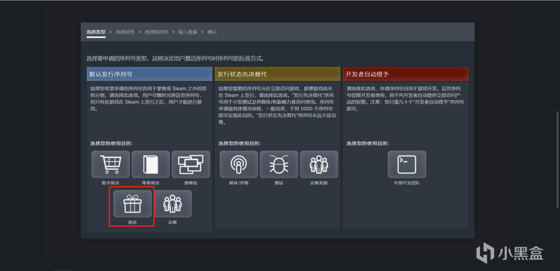The width and height of the screenshot is (560, 271).
Task: Select the 外部开发团队 terminal icon
Action: (407, 164)
